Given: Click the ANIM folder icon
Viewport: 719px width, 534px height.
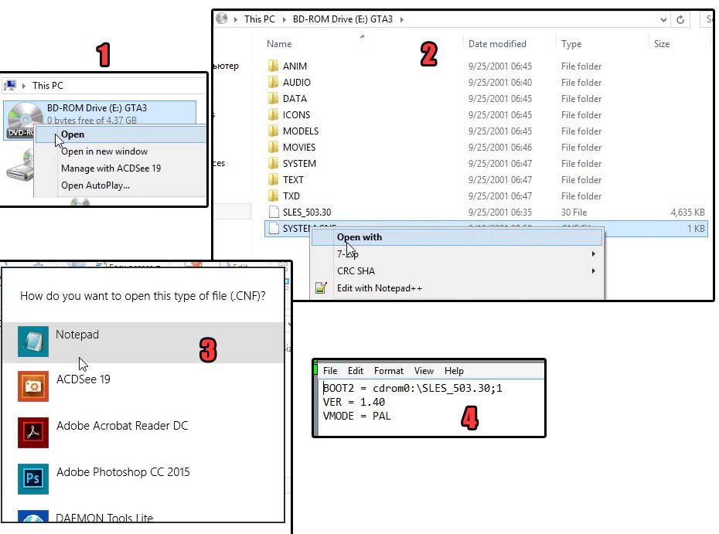Looking at the screenshot, I should (x=273, y=66).
